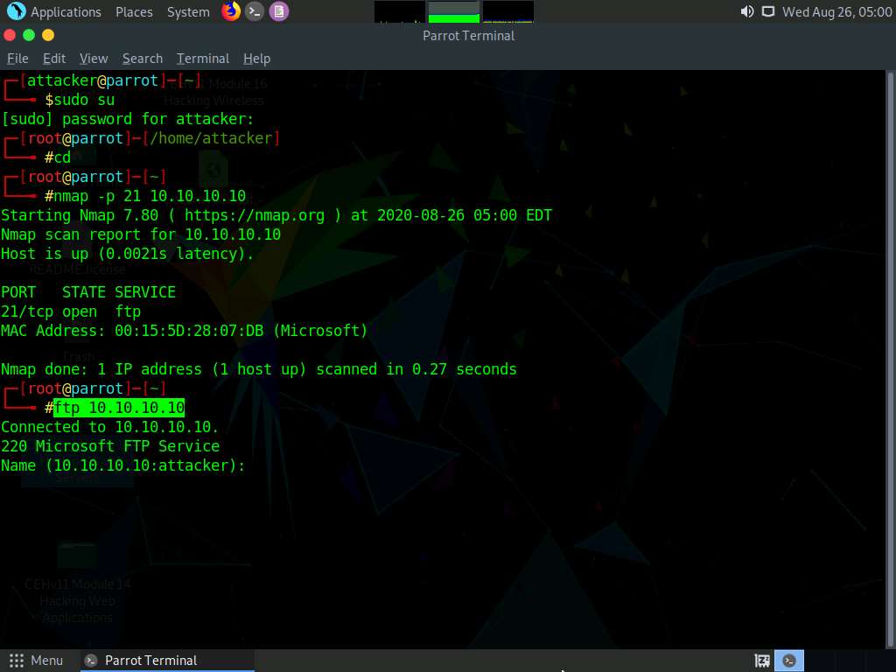Close the Parrot Terminal window with red button

(x=10, y=35)
